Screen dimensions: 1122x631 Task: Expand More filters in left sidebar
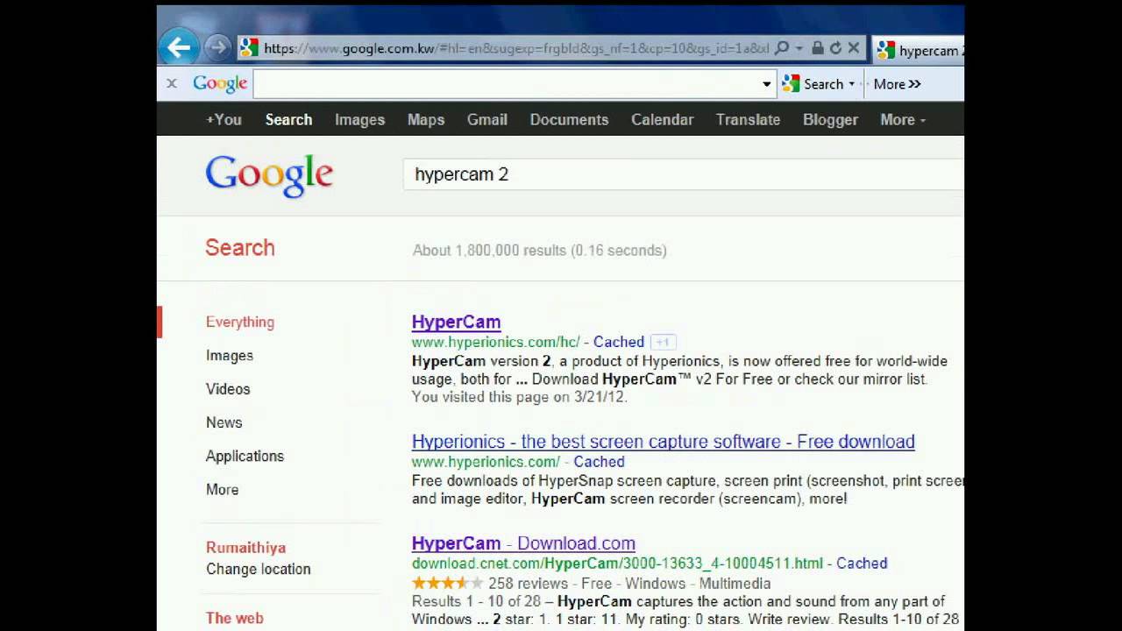pyautogui.click(x=222, y=489)
